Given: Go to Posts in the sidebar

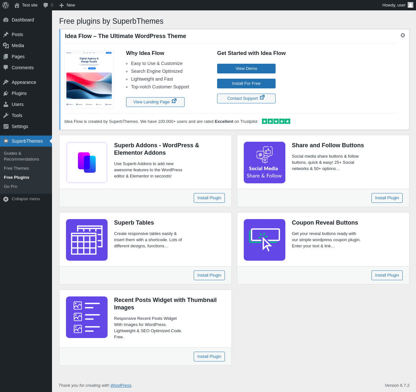Looking at the screenshot, I should [26, 34].
